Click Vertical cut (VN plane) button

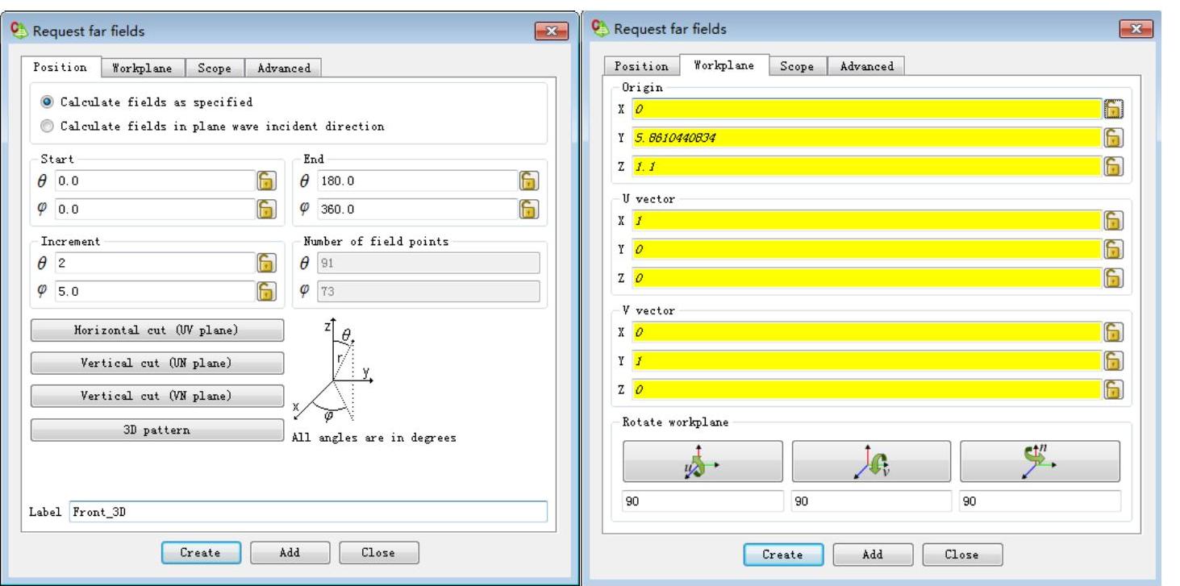point(157,396)
